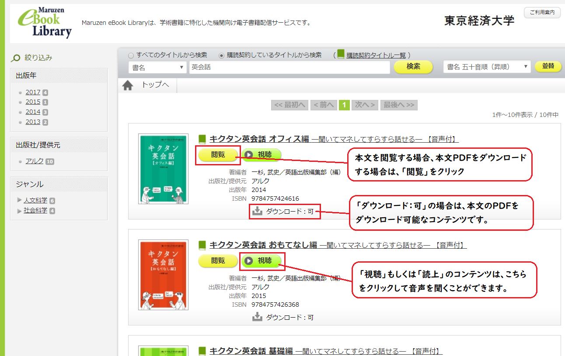Click ISBN text 9784757424616
565x356 pixels.
(275, 199)
